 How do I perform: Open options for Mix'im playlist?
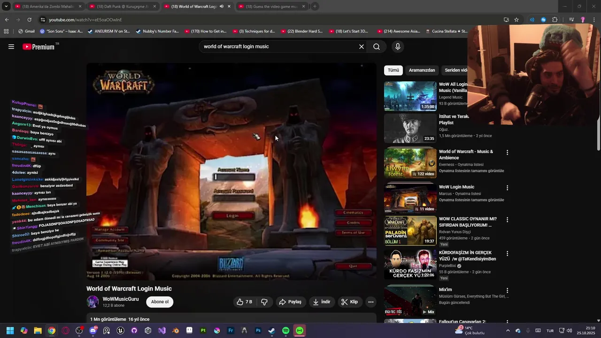coord(507,291)
